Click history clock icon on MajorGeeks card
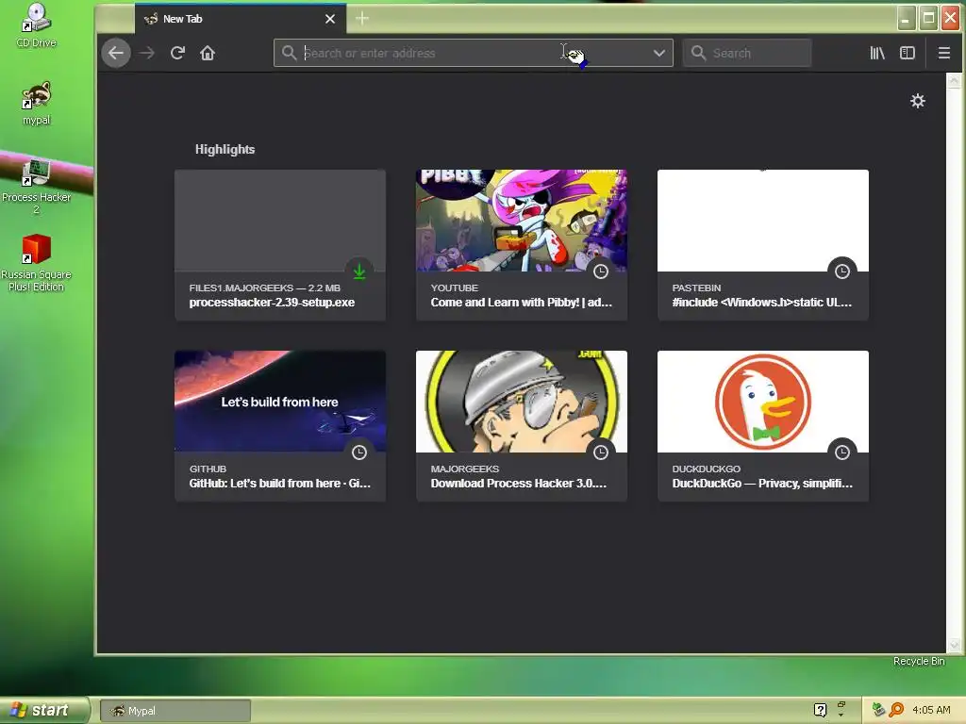 pyautogui.click(x=601, y=452)
